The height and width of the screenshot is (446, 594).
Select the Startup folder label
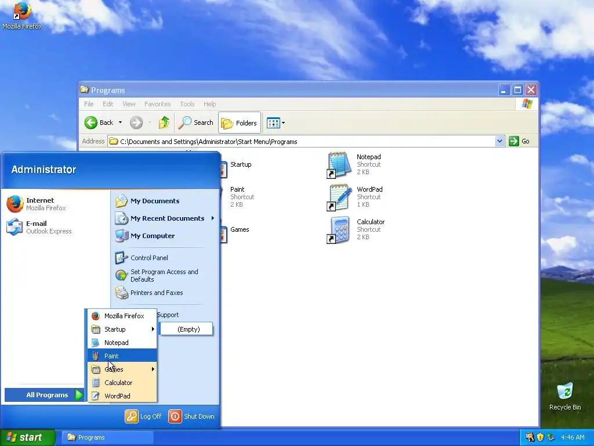pyautogui.click(x=241, y=164)
